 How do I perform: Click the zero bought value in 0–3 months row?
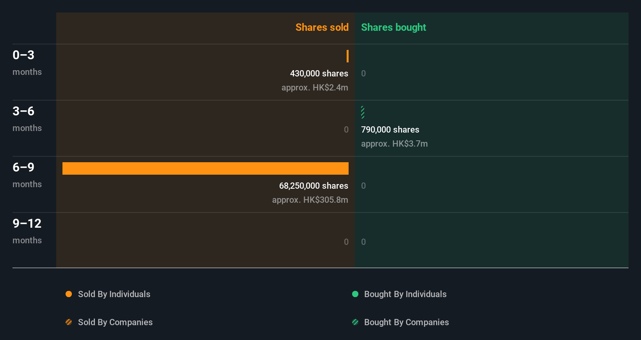(363, 73)
